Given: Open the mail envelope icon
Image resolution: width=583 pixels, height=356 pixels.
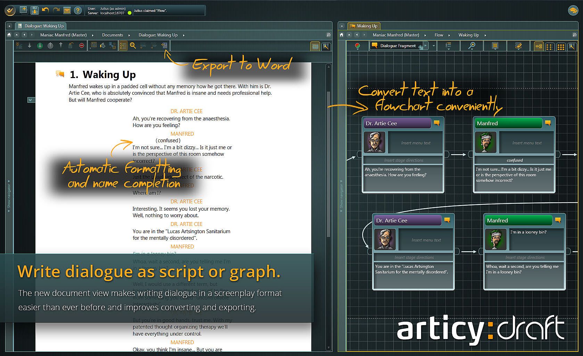Looking at the screenshot, I should (x=67, y=10).
